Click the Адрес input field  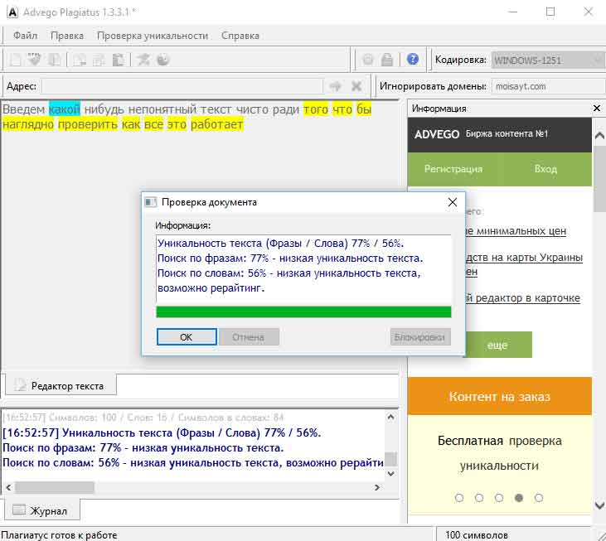point(182,86)
